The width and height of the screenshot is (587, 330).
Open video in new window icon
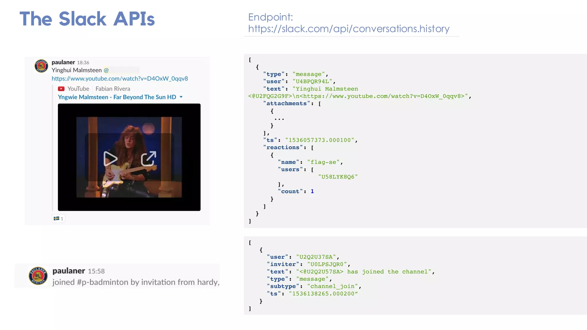(148, 159)
